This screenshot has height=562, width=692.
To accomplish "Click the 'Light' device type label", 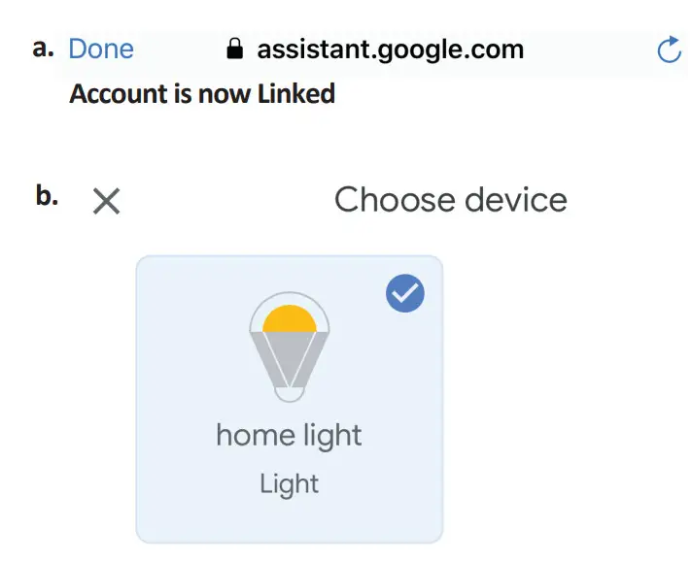I will click(x=289, y=483).
